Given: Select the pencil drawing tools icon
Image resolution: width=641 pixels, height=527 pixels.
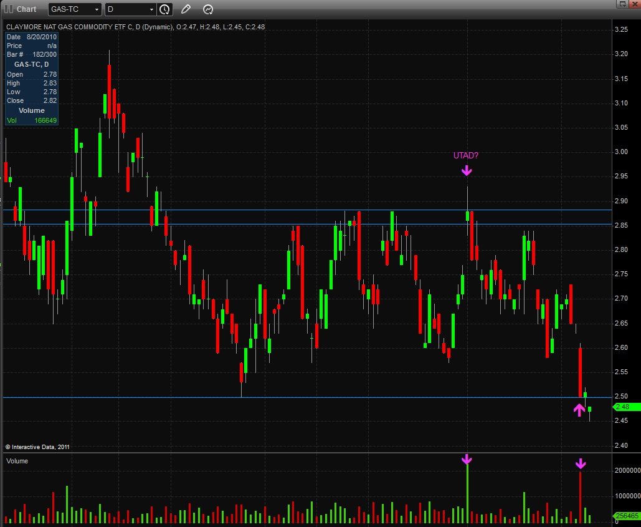Looking at the screenshot, I should [186, 9].
